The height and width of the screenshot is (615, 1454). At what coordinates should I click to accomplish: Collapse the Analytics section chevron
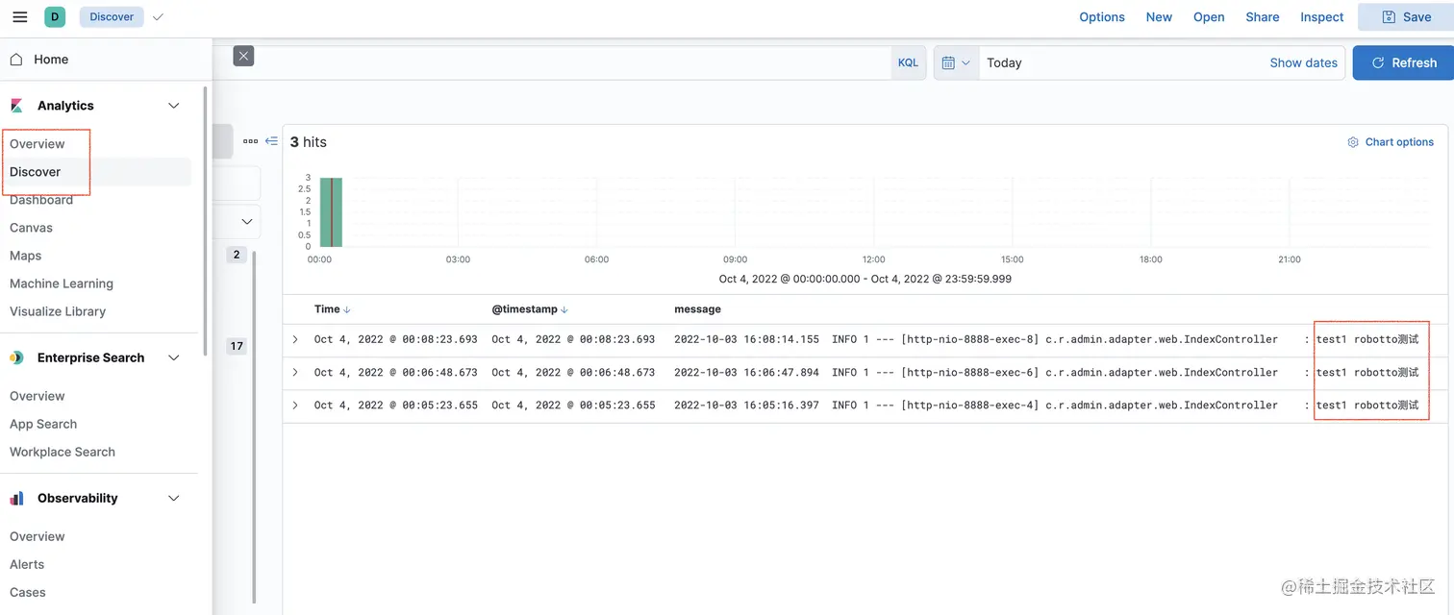pos(174,106)
